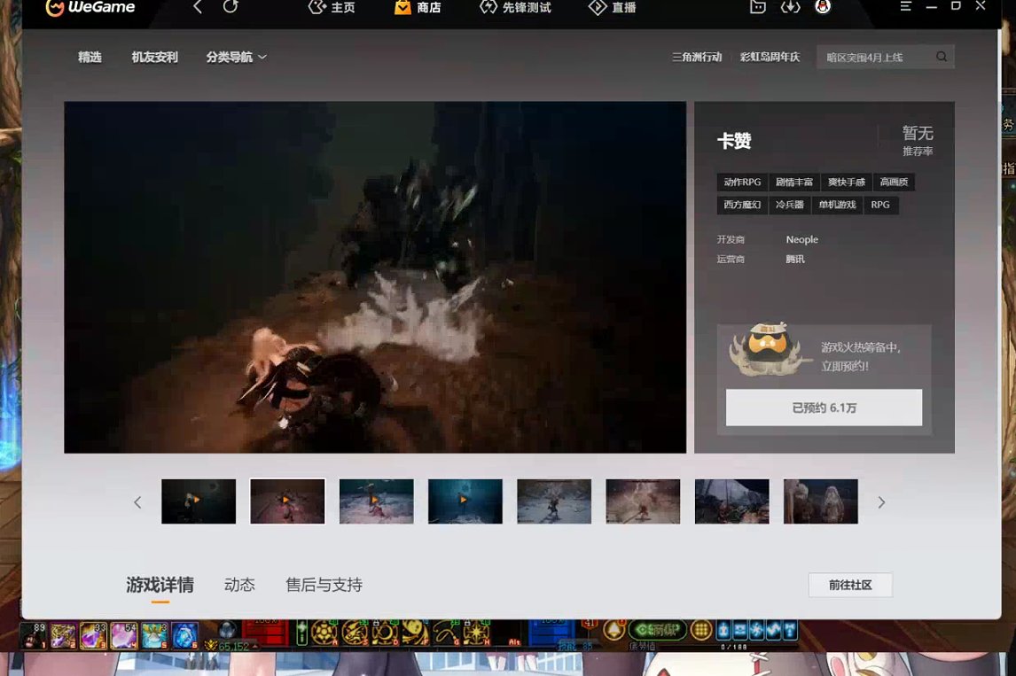Click the 爽快手感 tag
This screenshot has width=1016, height=676.
[x=847, y=182]
